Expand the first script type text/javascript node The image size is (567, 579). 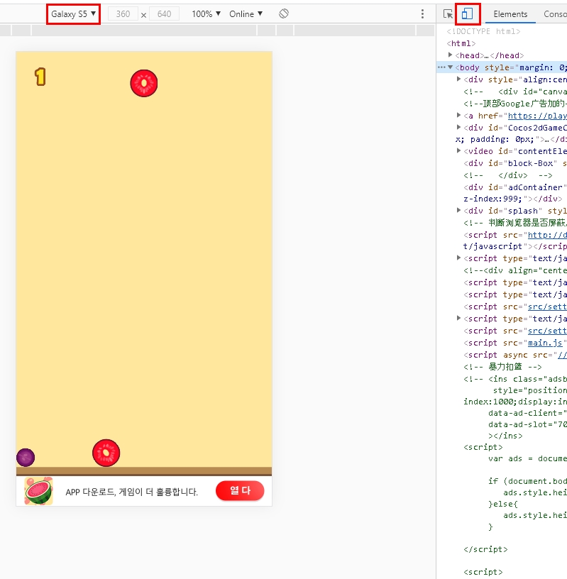pos(458,258)
